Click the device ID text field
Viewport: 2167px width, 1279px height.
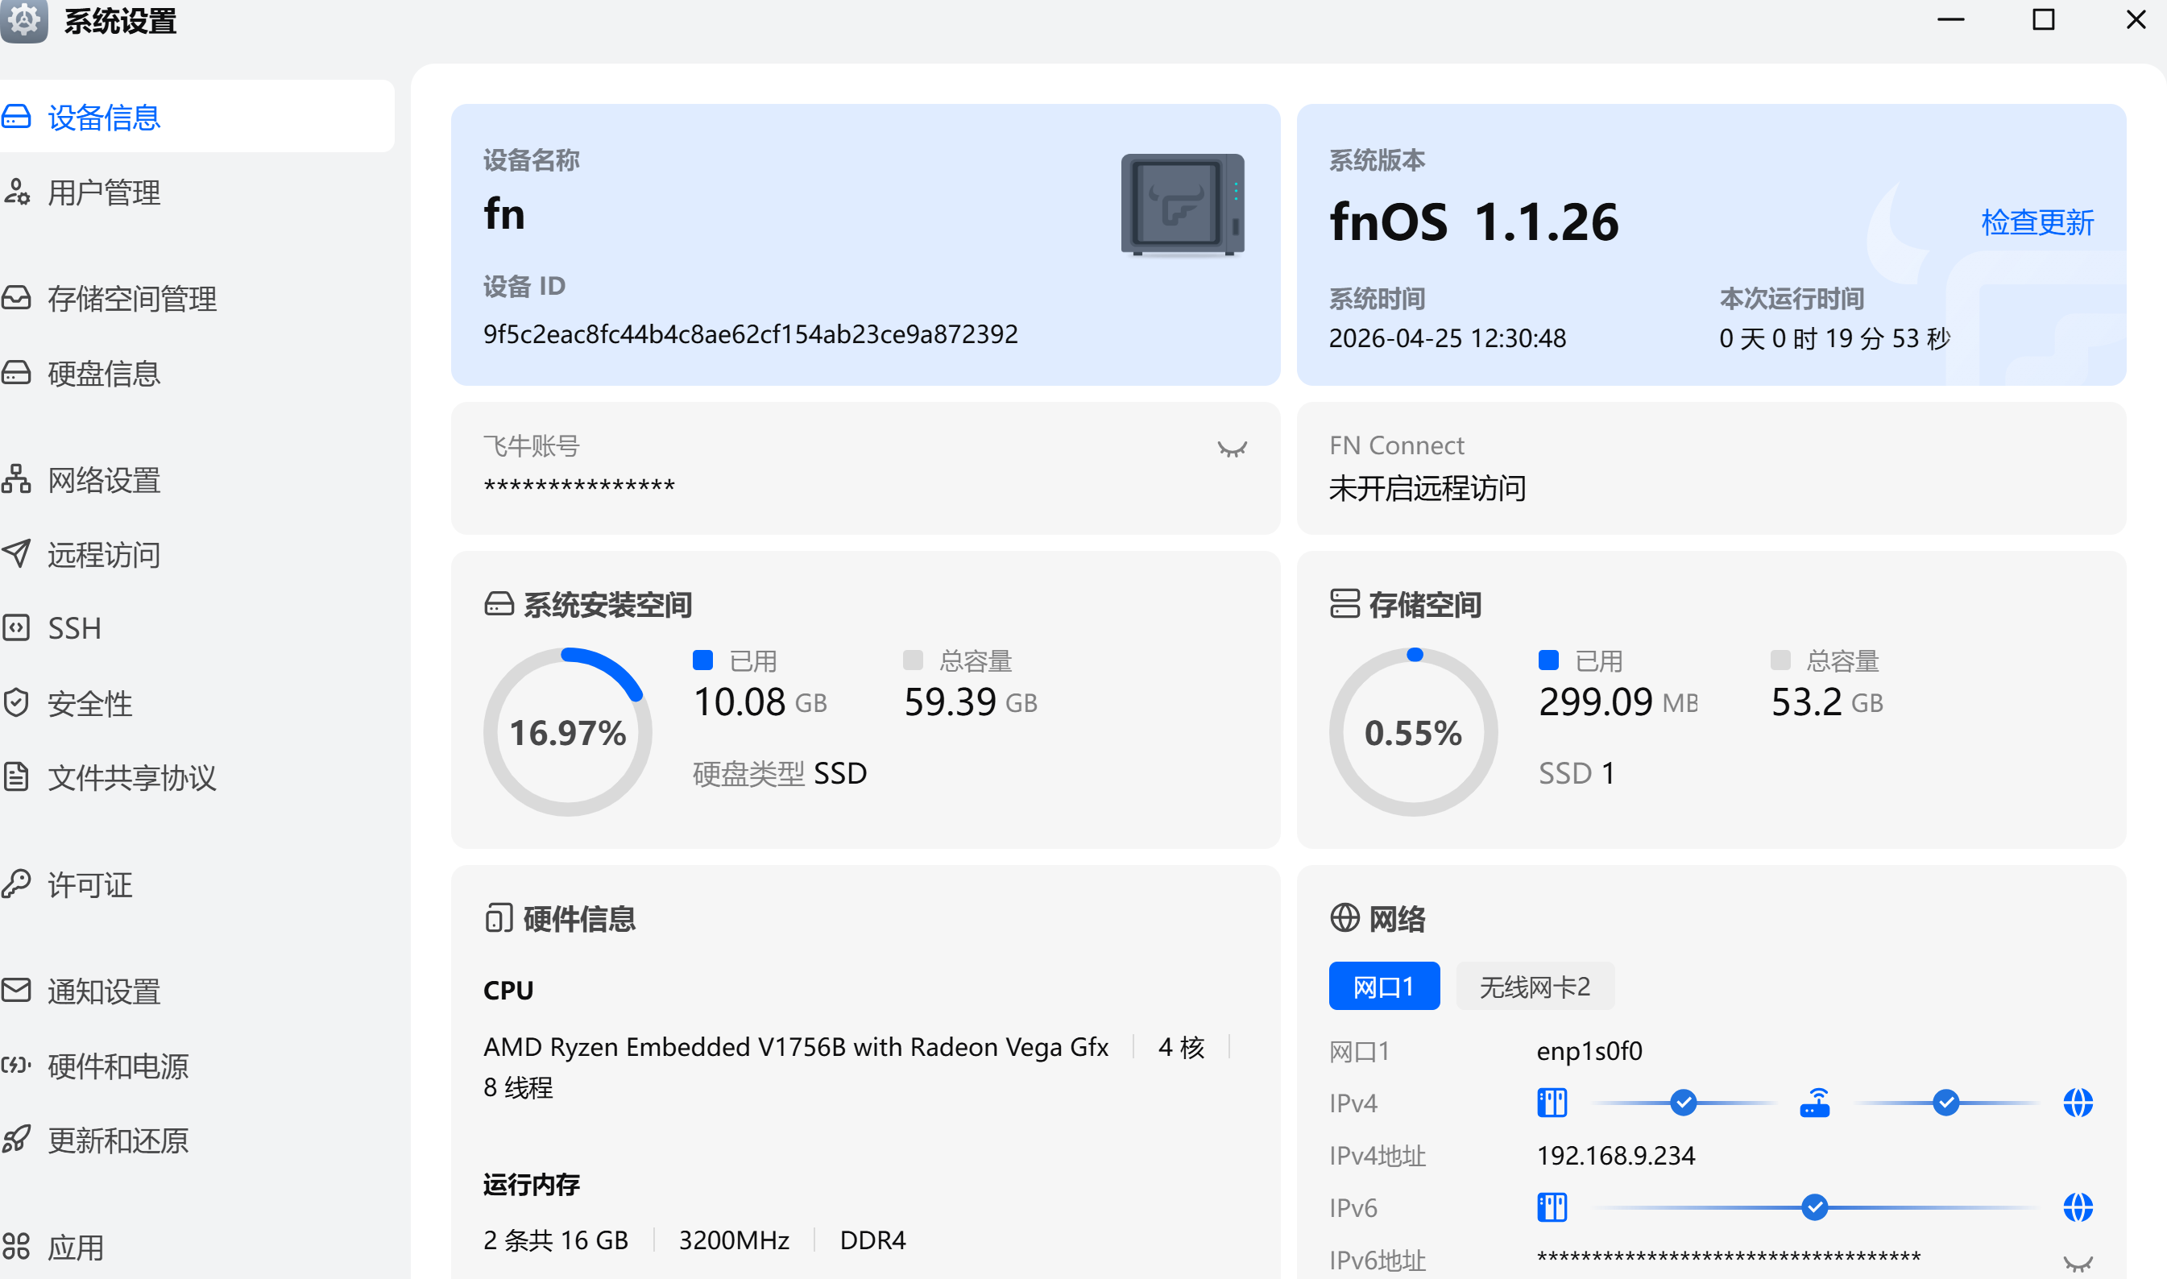coord(750,333)
